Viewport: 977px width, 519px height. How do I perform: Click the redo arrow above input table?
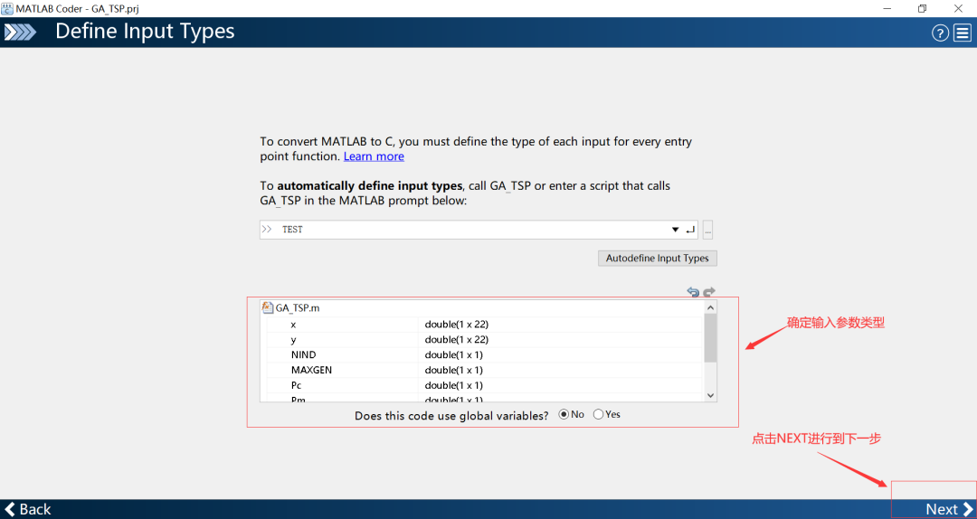click(709, 291)
